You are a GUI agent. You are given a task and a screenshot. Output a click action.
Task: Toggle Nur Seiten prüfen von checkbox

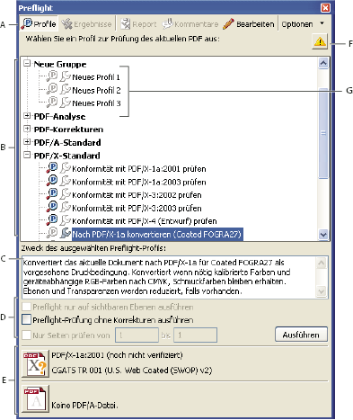click(26, 335)
